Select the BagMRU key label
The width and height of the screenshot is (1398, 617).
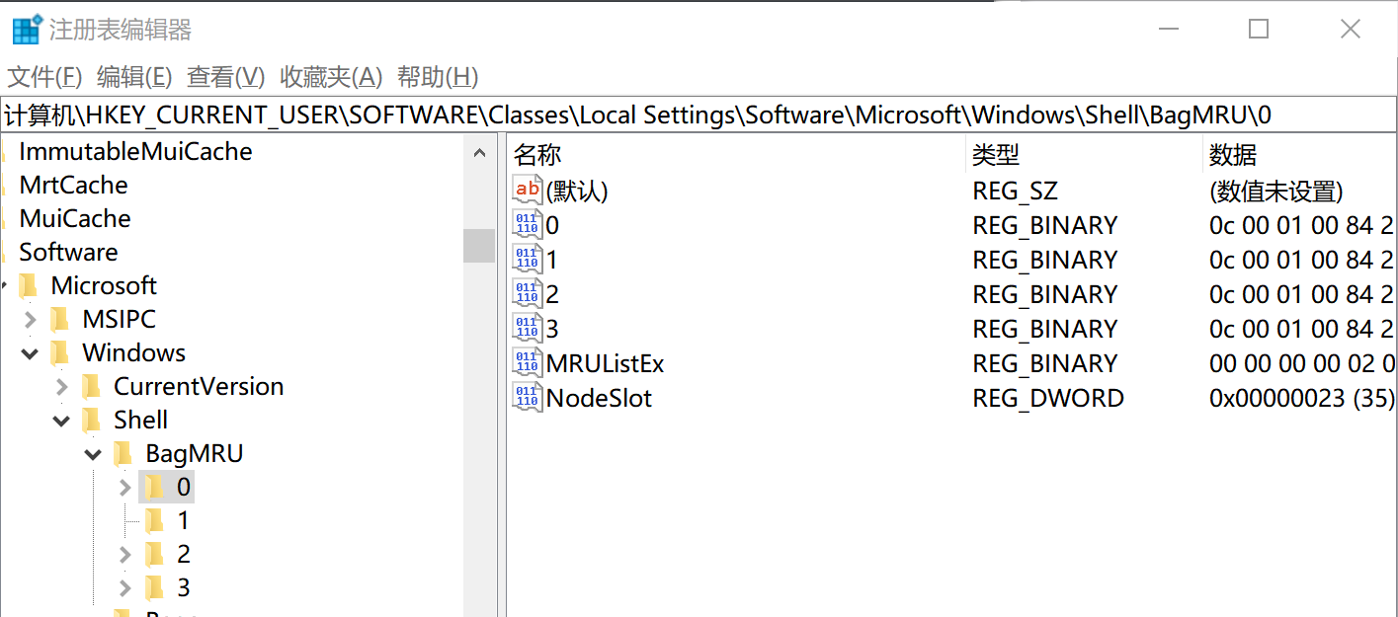[194, 453]
